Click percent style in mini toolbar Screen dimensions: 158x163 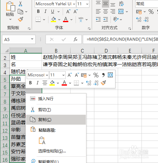(x=96, y=75)
